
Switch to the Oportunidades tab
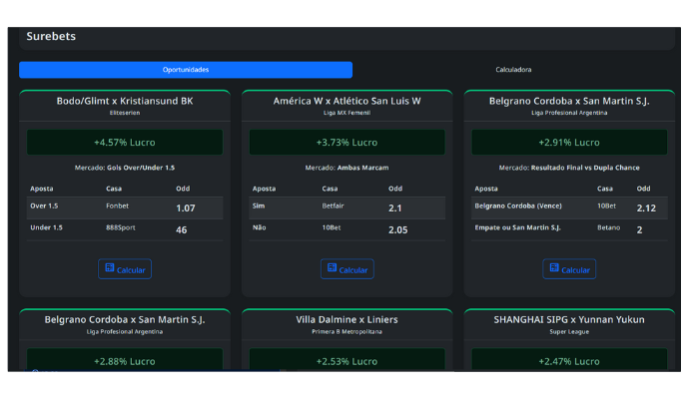[186, 70]
